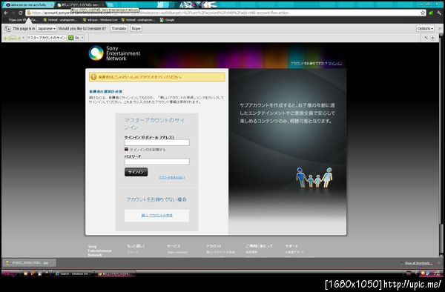Open the create new account link

(x=156, y=216)
